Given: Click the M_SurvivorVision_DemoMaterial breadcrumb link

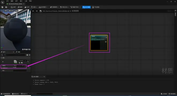Looking at the screenshot, I should (56, 11).
